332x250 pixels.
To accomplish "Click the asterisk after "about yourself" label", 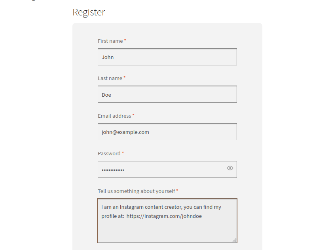I will click(x=177, y=190).
